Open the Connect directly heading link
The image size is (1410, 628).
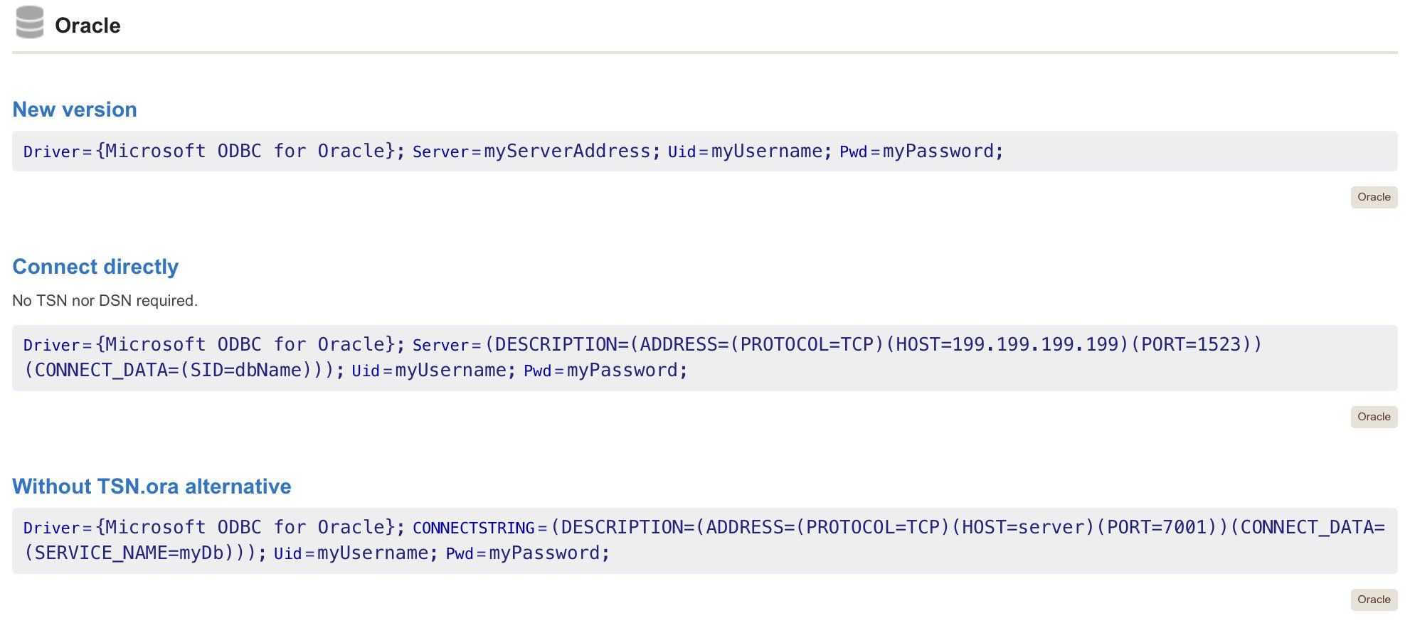click(95, 267)
